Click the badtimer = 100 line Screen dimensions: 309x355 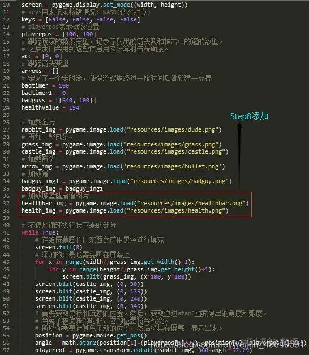click(45, 85)
